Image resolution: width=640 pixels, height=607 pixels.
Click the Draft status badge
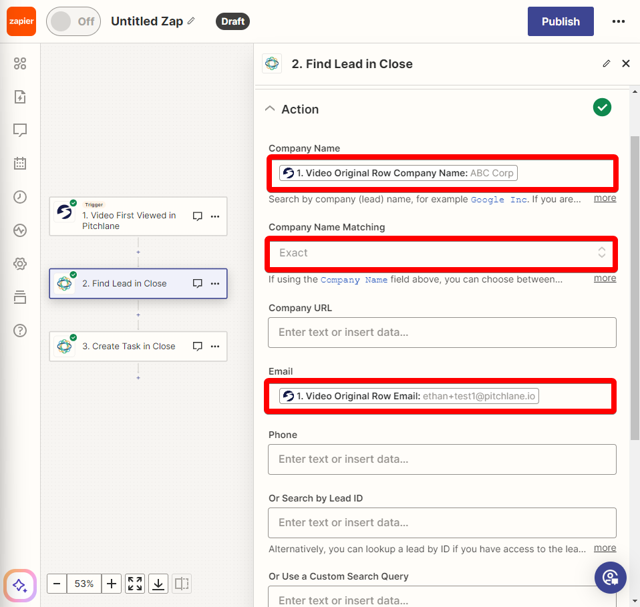[232, 21]
